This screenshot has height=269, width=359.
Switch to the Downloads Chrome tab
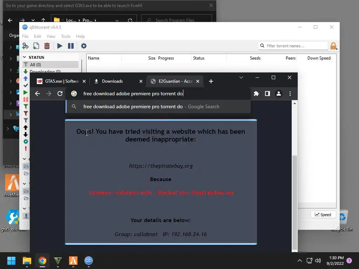pos(118,81)
